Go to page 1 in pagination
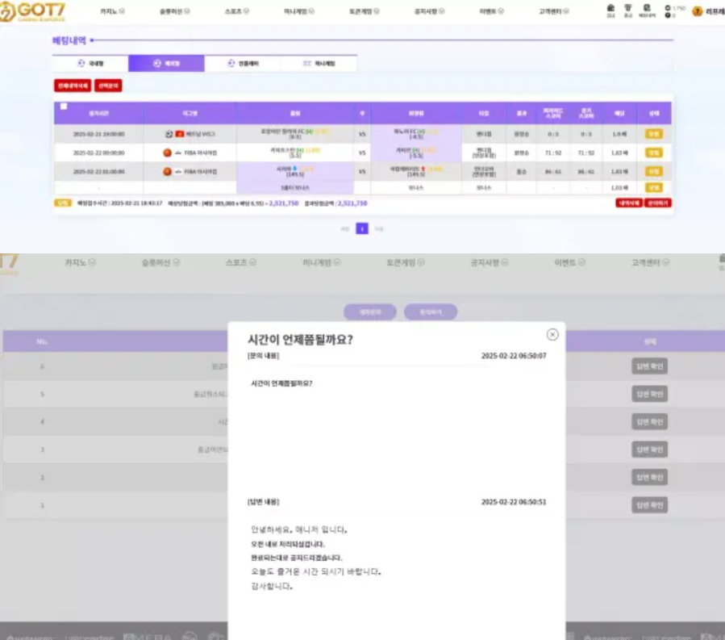Screen dimensions: 725x640 (362, 229)
